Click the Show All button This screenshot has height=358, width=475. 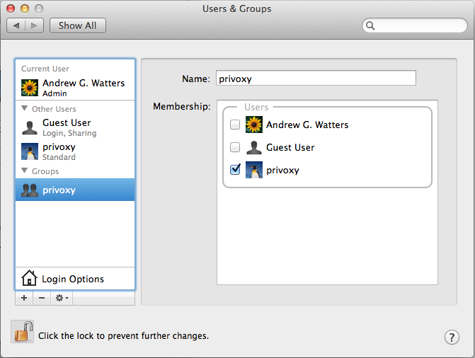click(78, 25)
